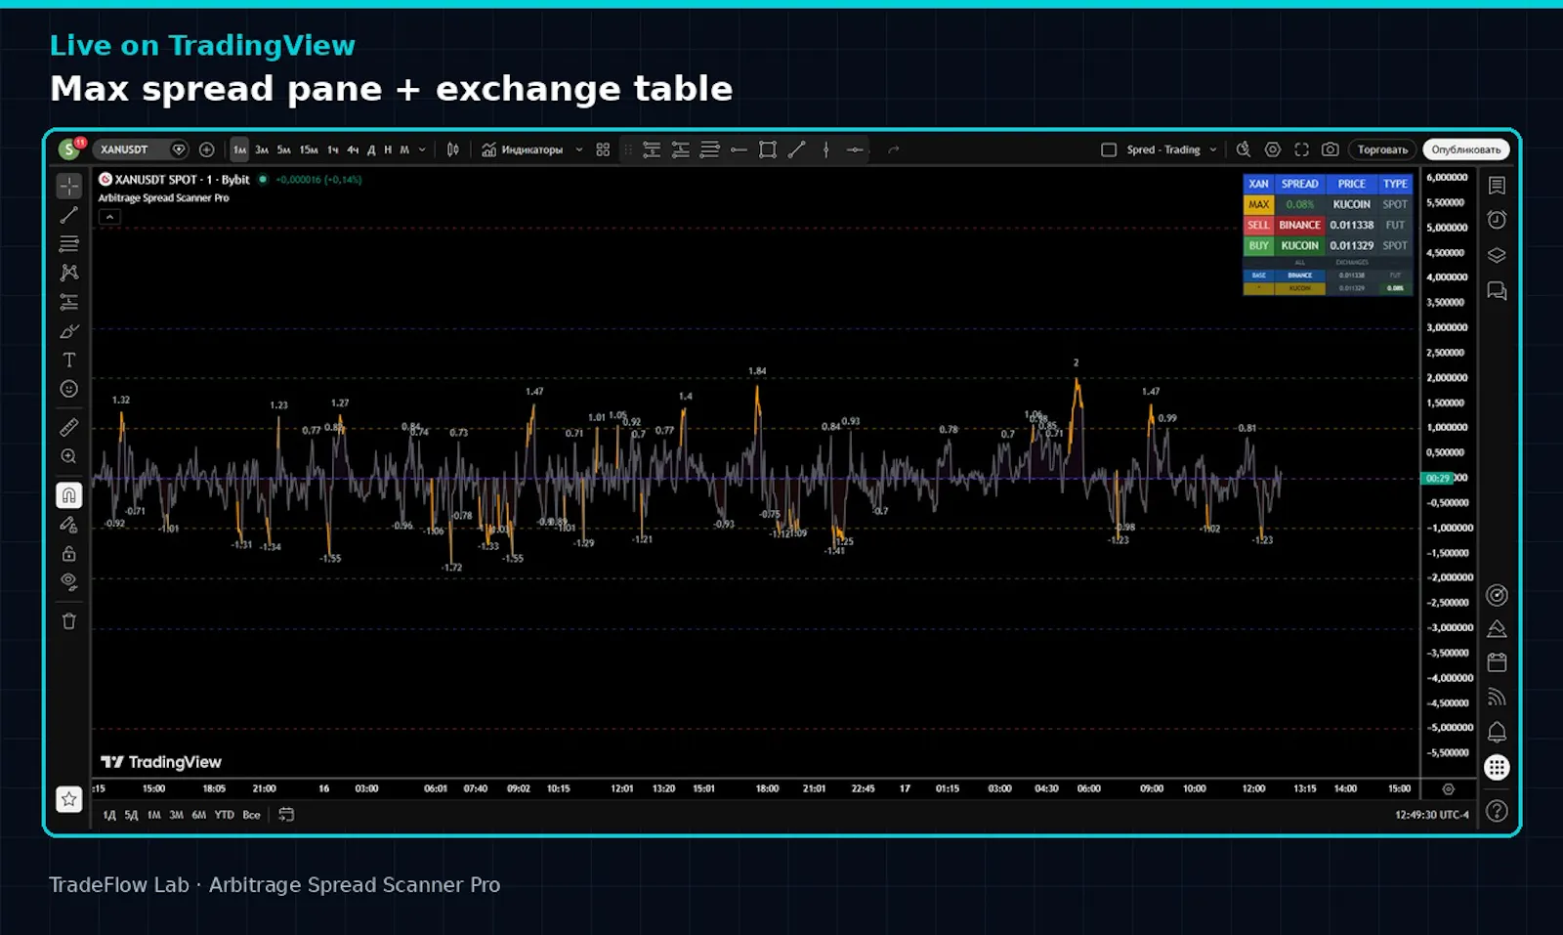
Task: Open forecasting and measurement tools
Action: coord(69,302)
